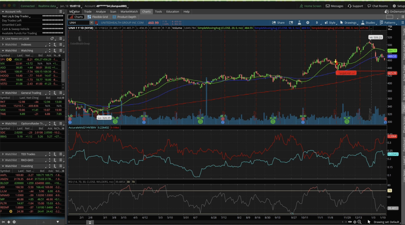
Task: Open Watching watchlist column settings gear
Action: pos(59,55)
